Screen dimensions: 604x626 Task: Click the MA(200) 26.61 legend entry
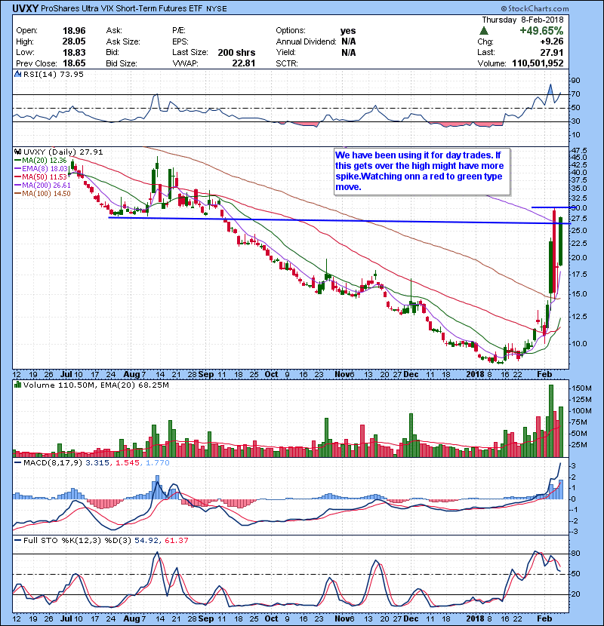point(42,186)
